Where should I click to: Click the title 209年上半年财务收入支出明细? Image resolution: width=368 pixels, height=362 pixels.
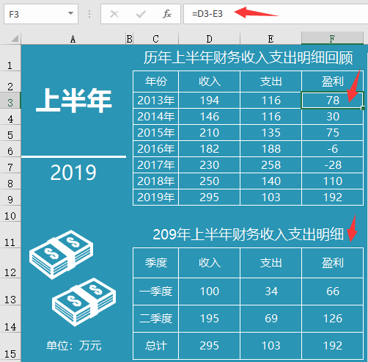(x=249, y=234)
